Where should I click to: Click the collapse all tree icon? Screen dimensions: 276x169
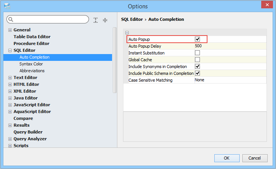[x=105, y=20]
